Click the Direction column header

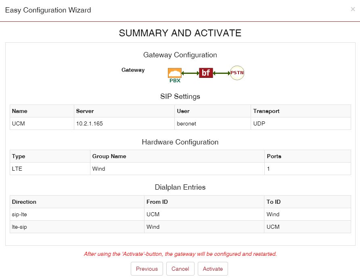click(x=24, y=202)
